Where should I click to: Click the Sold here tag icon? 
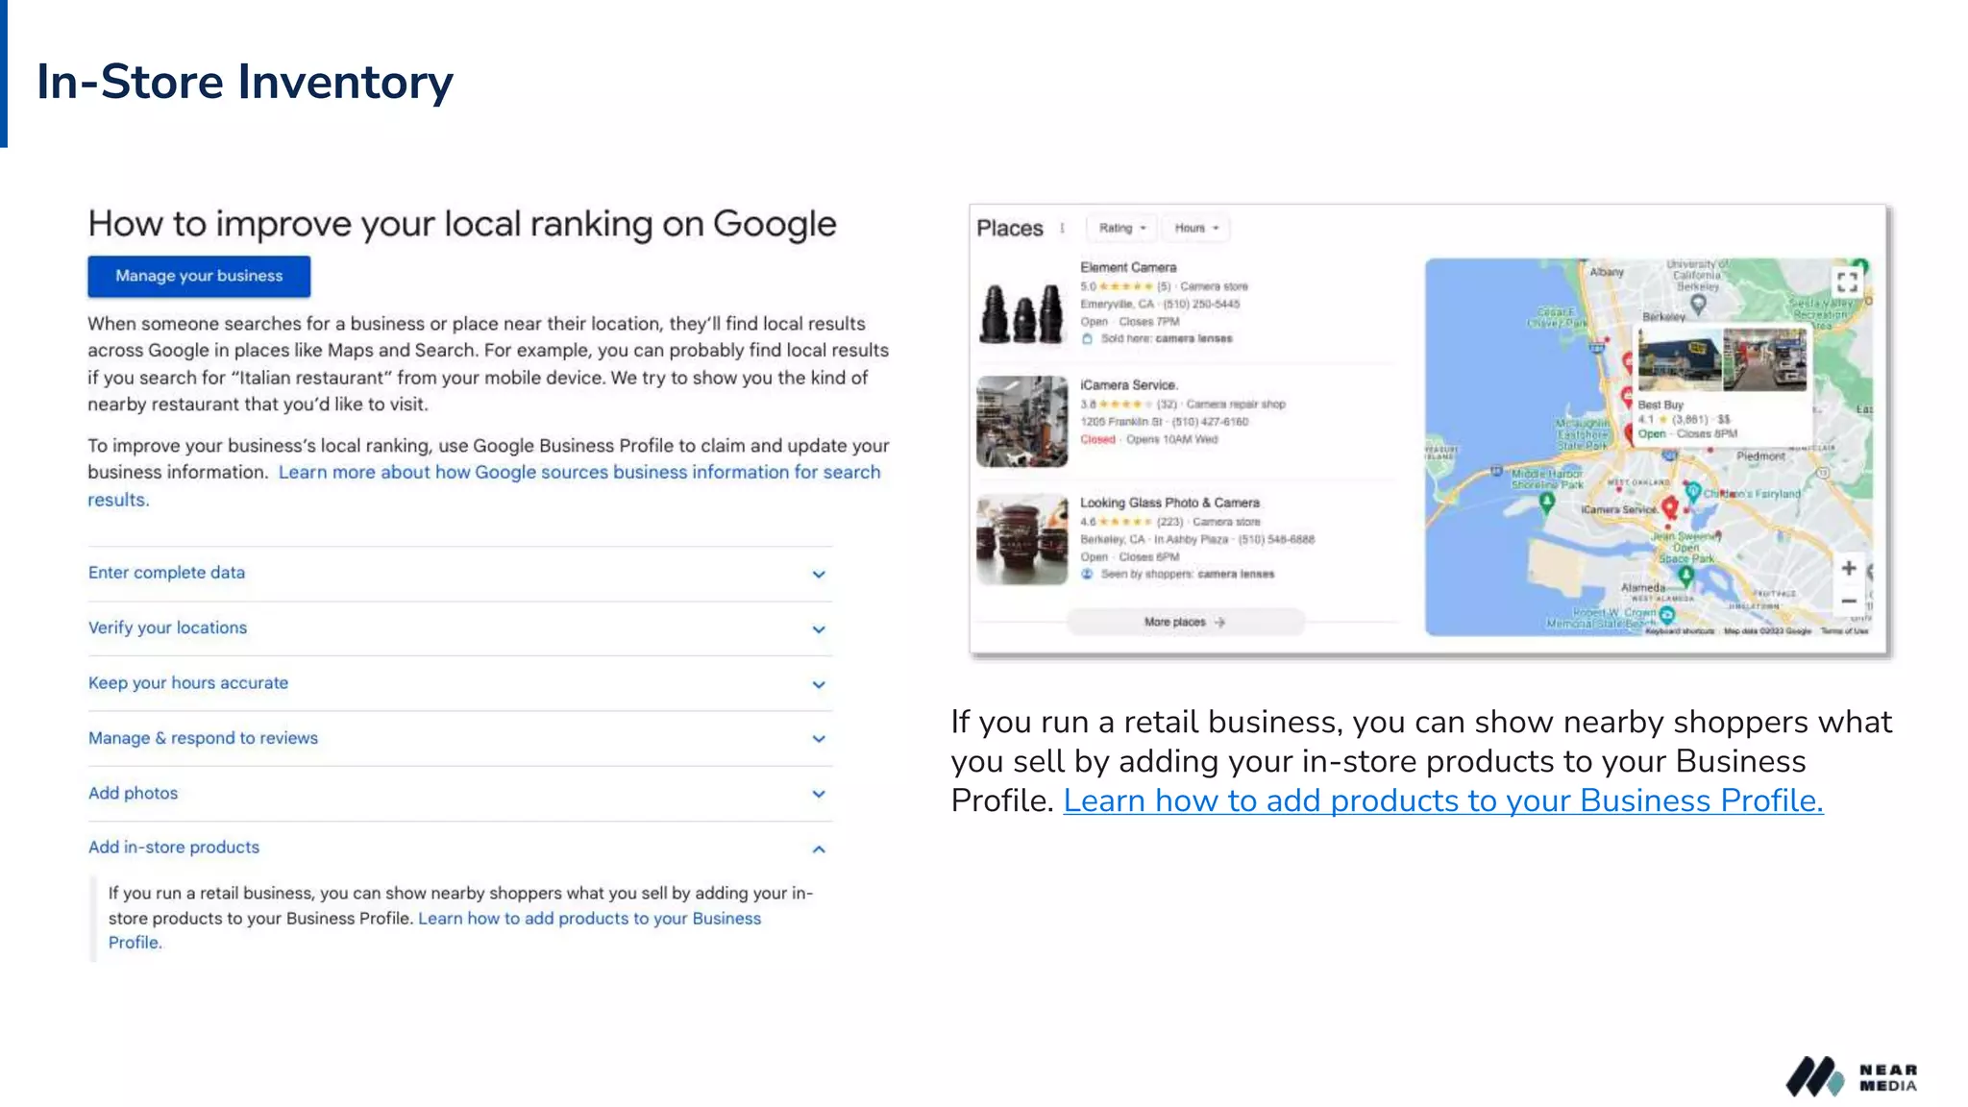coord(1087,338)
